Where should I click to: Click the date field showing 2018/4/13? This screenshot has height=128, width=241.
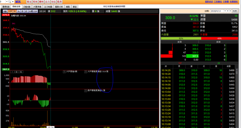pyautogui.click(x=217, y=11)
